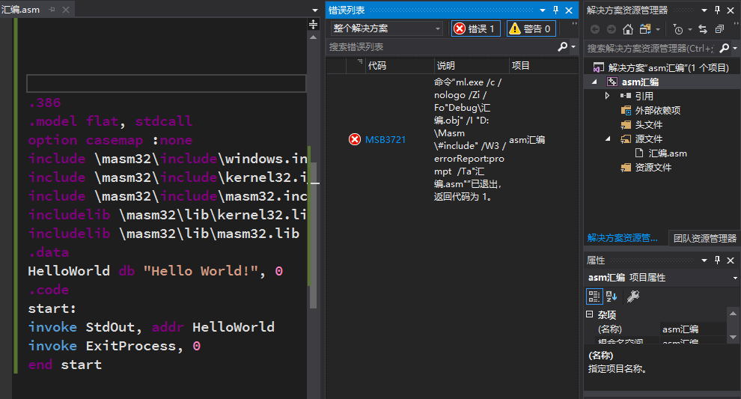Open 属性 panel window position dropdown arrow
741x399 pixels.
[704, 260]
